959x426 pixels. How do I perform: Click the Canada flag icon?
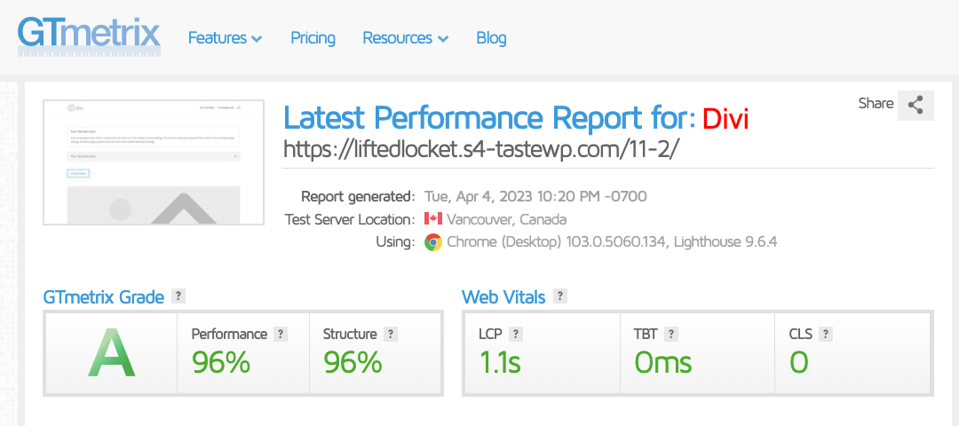click(x=433, y=219)
